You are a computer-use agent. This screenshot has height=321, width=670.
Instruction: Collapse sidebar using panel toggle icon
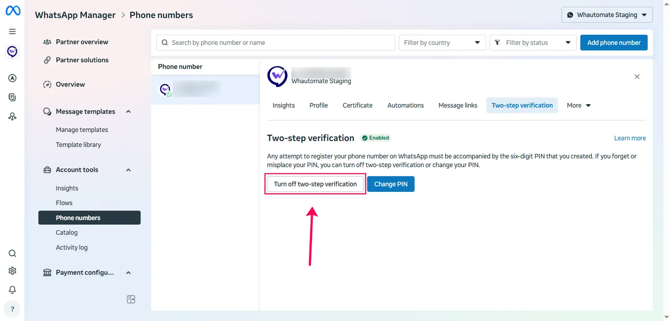[x=131, y=299]
